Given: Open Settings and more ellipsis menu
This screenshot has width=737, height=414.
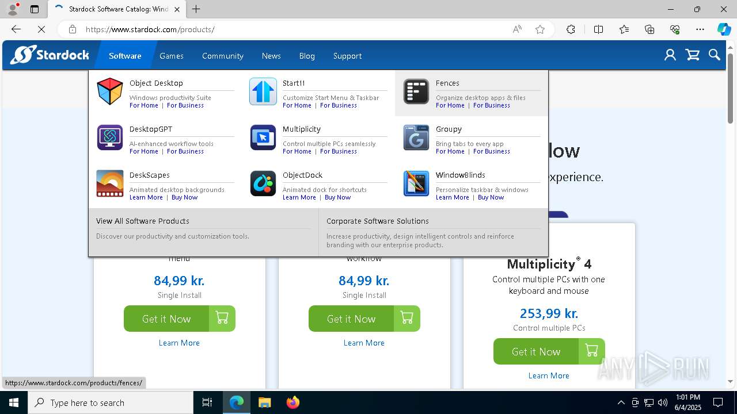Looking at the screenshot, I should click(x=700, y=29).
